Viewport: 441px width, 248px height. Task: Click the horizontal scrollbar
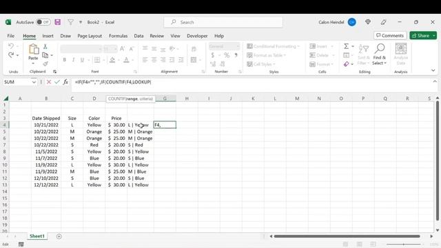point(347,236)
